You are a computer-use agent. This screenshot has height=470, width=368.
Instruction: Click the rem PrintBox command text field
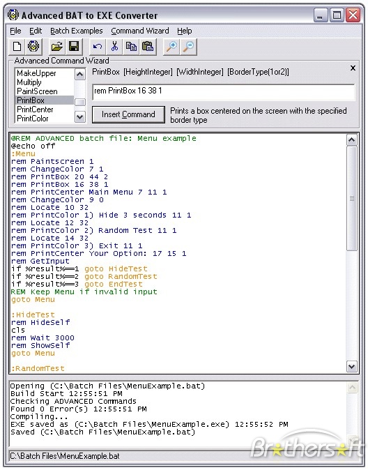click(x=224, y=92)
